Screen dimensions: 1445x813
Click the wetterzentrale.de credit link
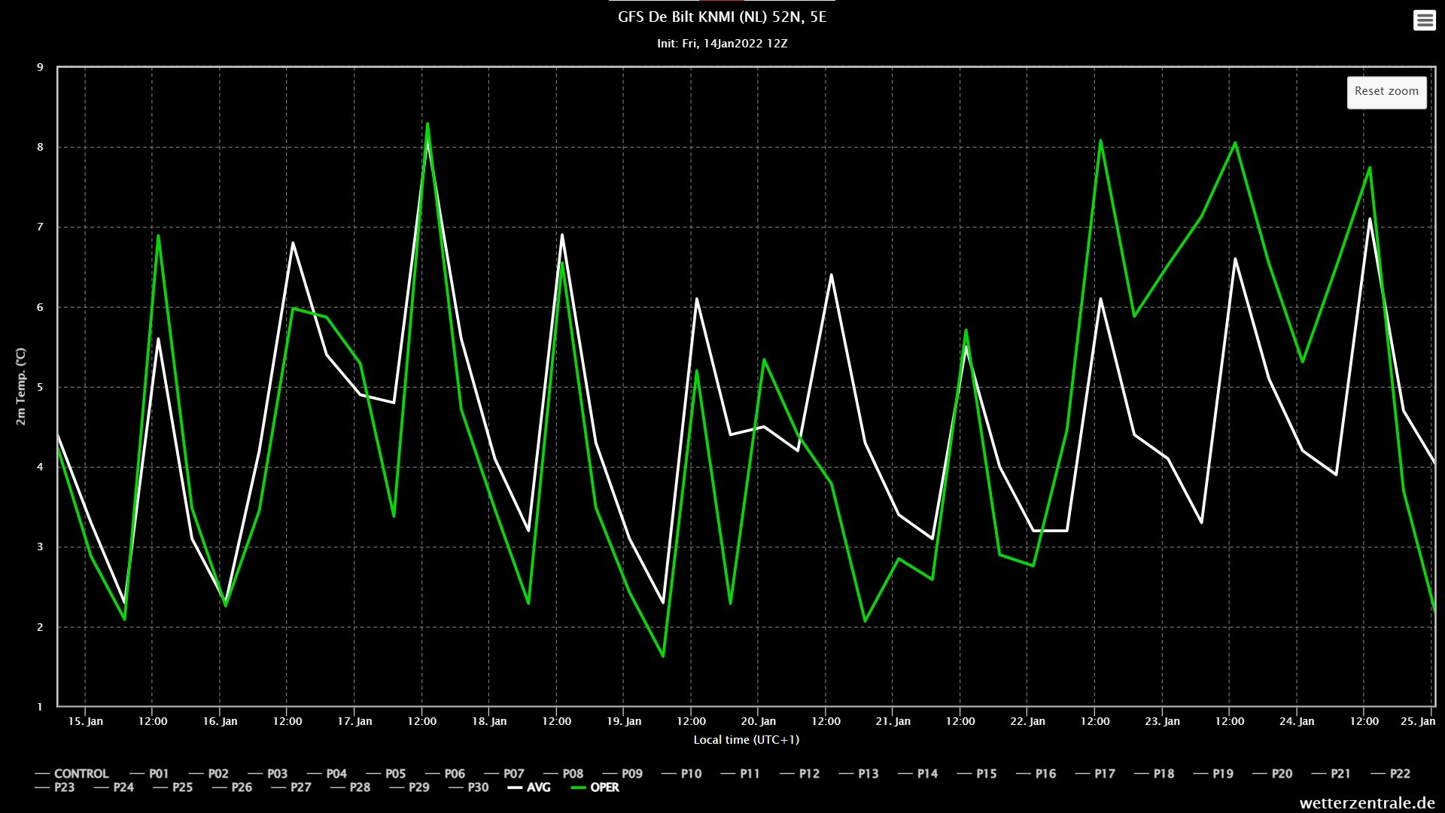click(1367, 803)
